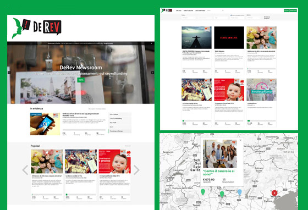
Task: Open the In evidenza project title link
Action: point(81,114)
